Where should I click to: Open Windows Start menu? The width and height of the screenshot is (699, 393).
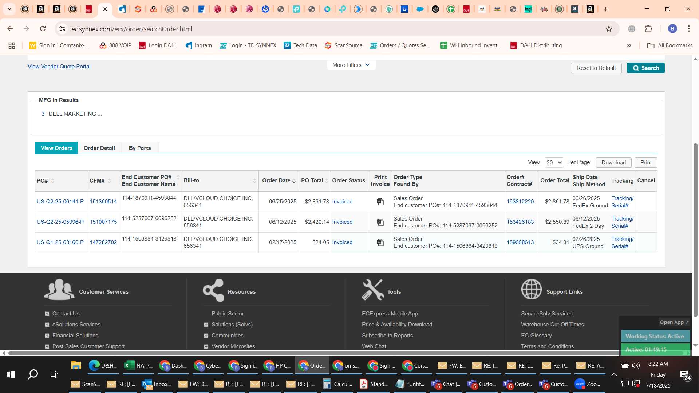click(x=11, y=374)
